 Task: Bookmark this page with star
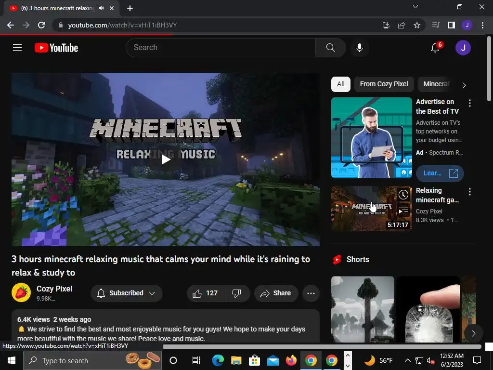(417, 25)
